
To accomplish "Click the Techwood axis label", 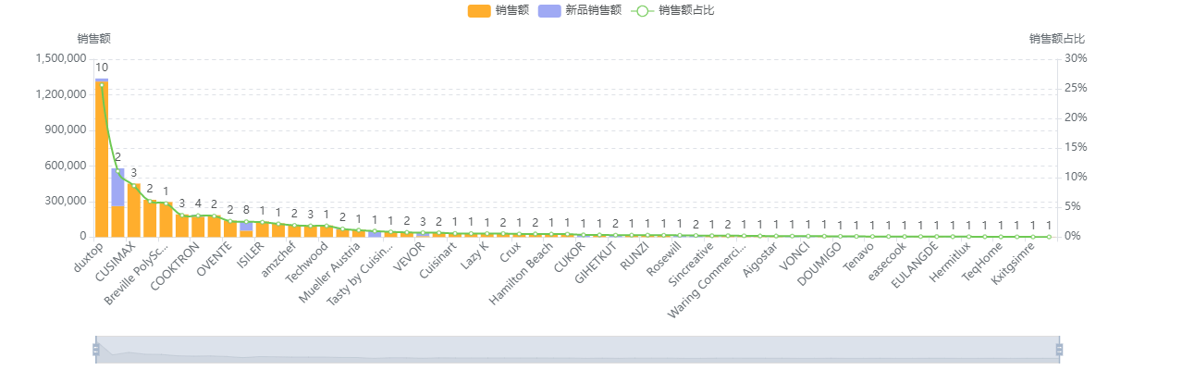I will tap(308, 264).
